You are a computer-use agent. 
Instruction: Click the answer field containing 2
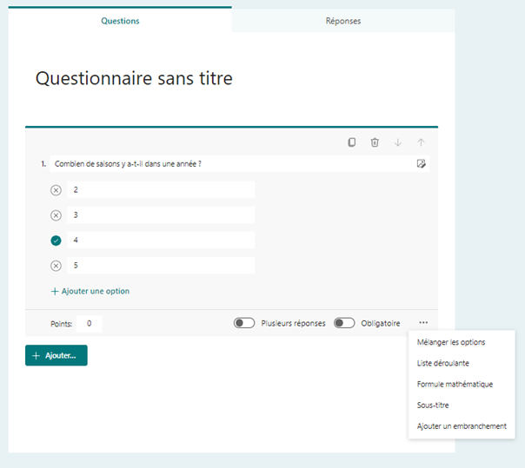click(161, 189)
